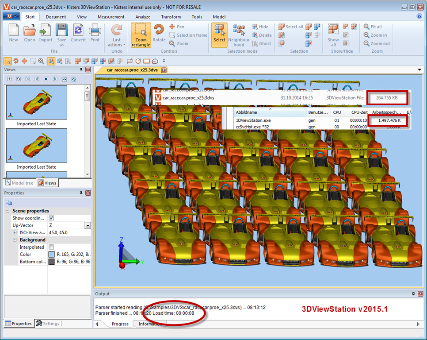Collapse the Scene properties group

point(8,211)
